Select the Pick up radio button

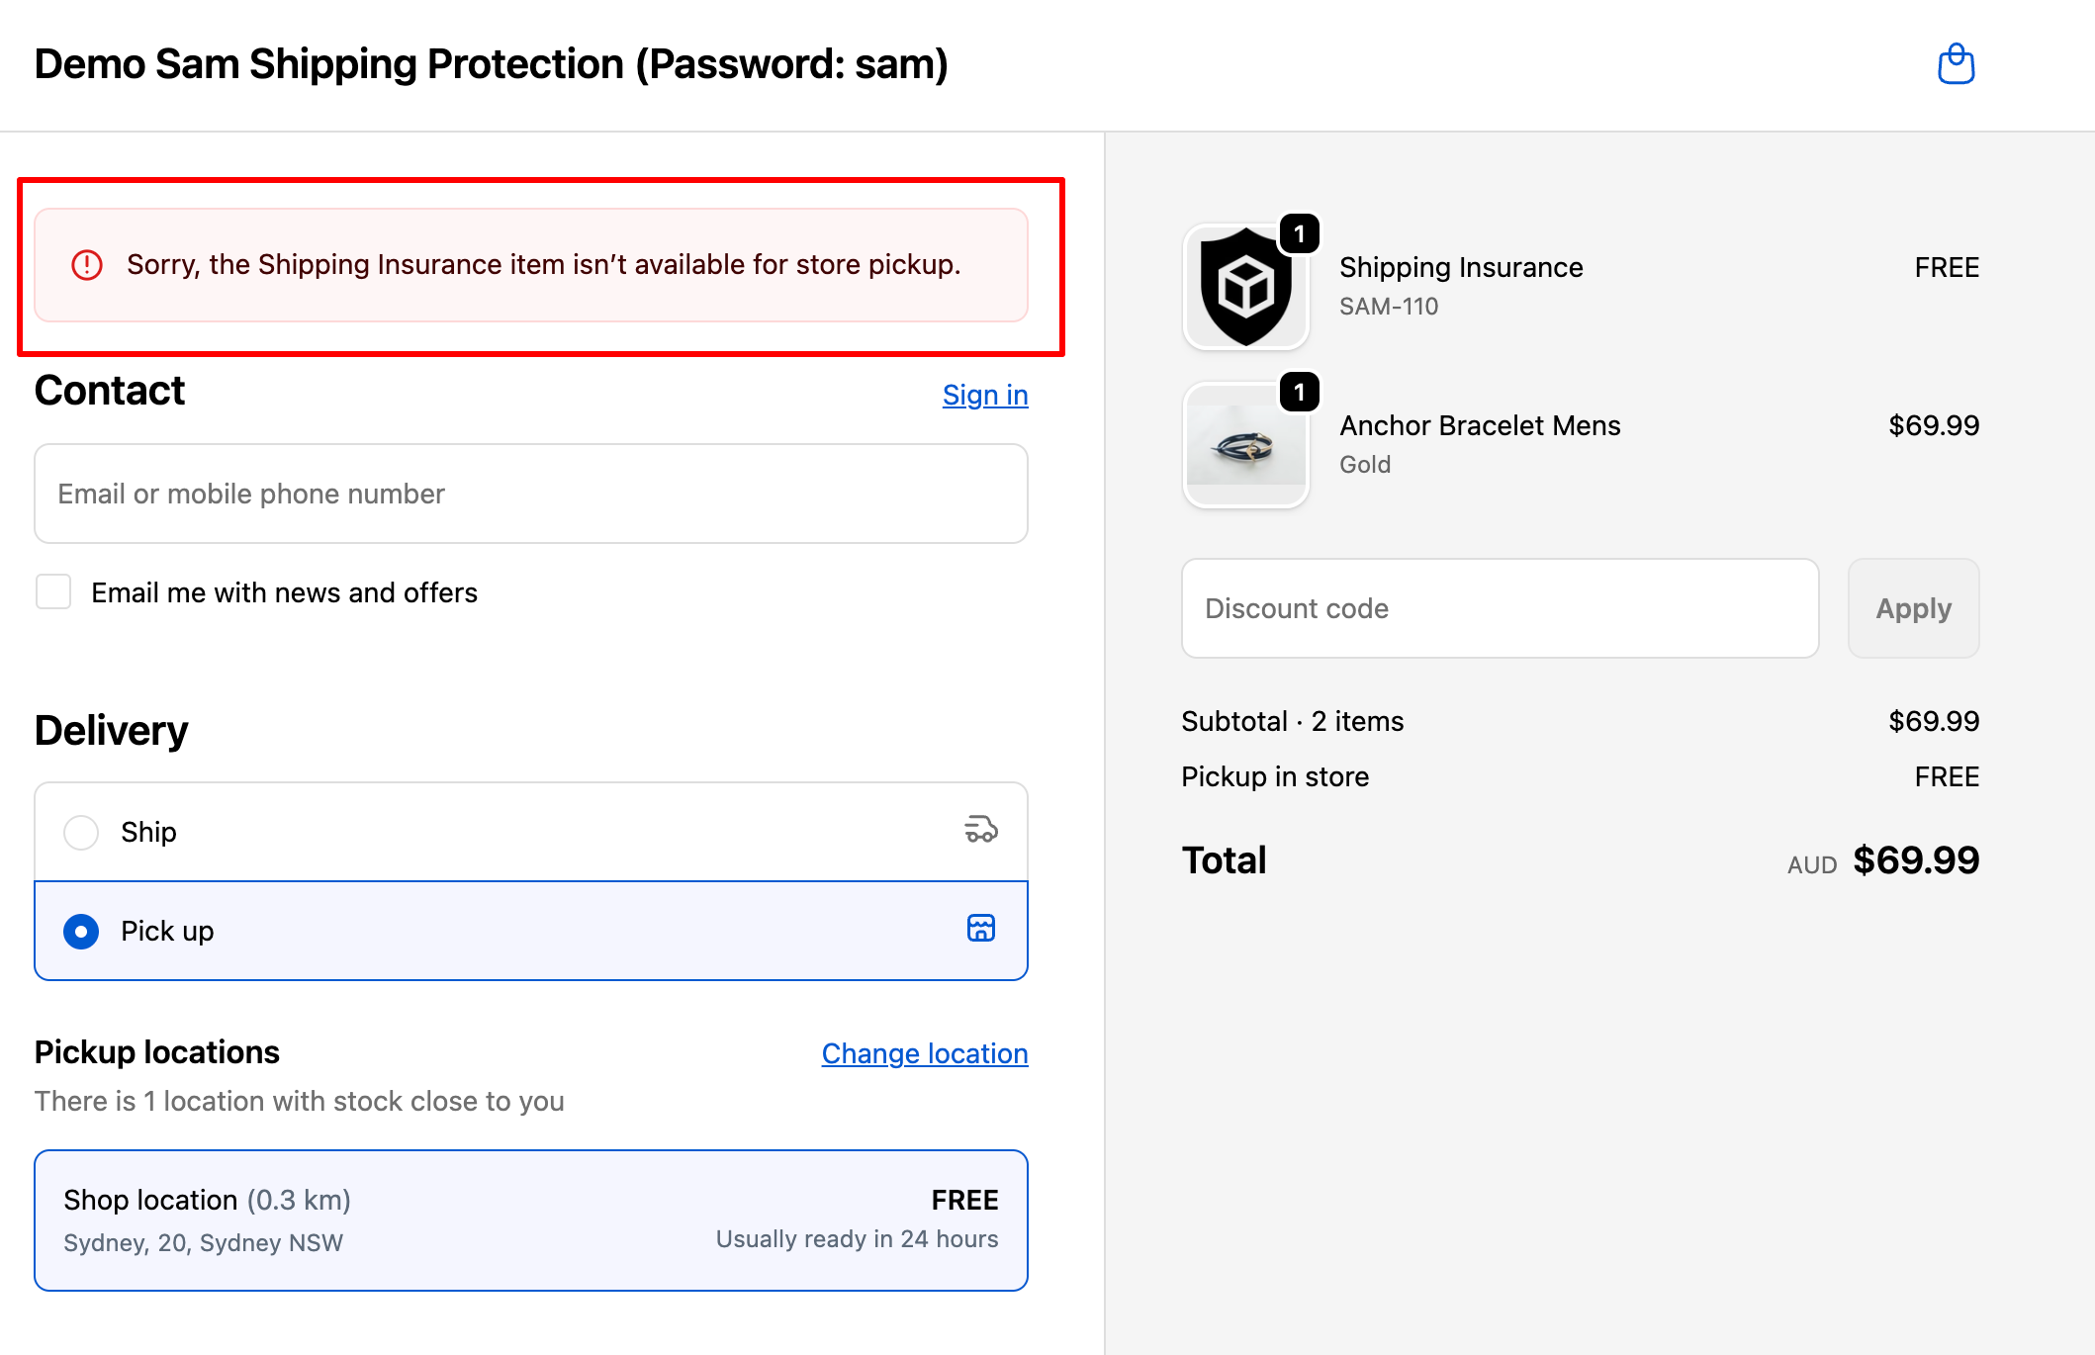click(81, 931)
